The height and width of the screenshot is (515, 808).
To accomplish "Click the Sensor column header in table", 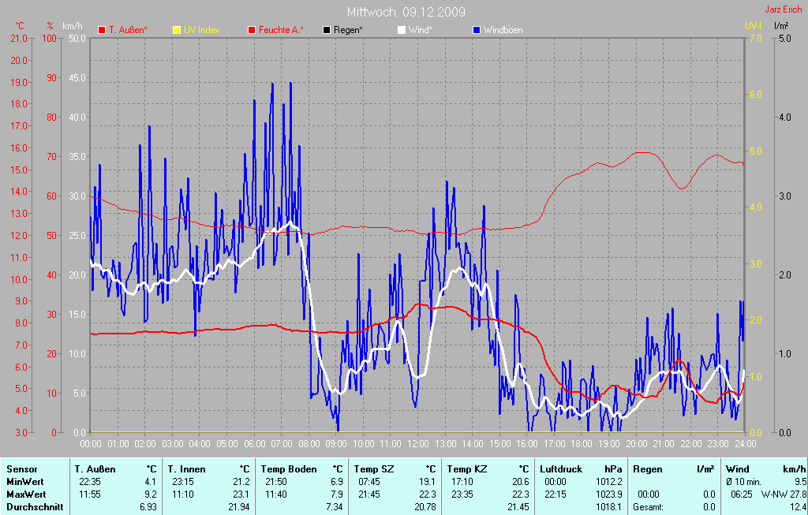I will [x=22, y=469].
